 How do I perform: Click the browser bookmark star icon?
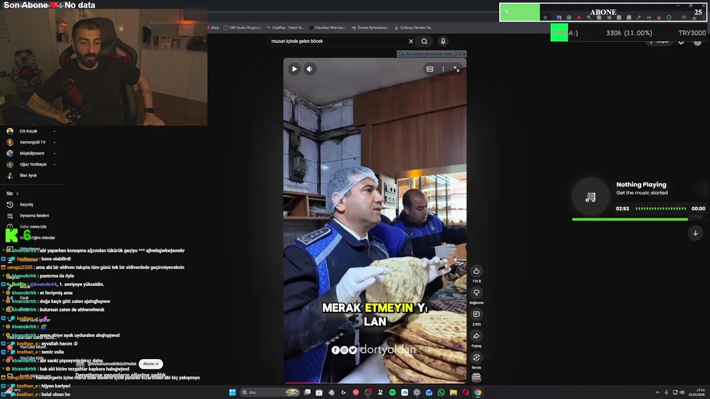point(545,18)
